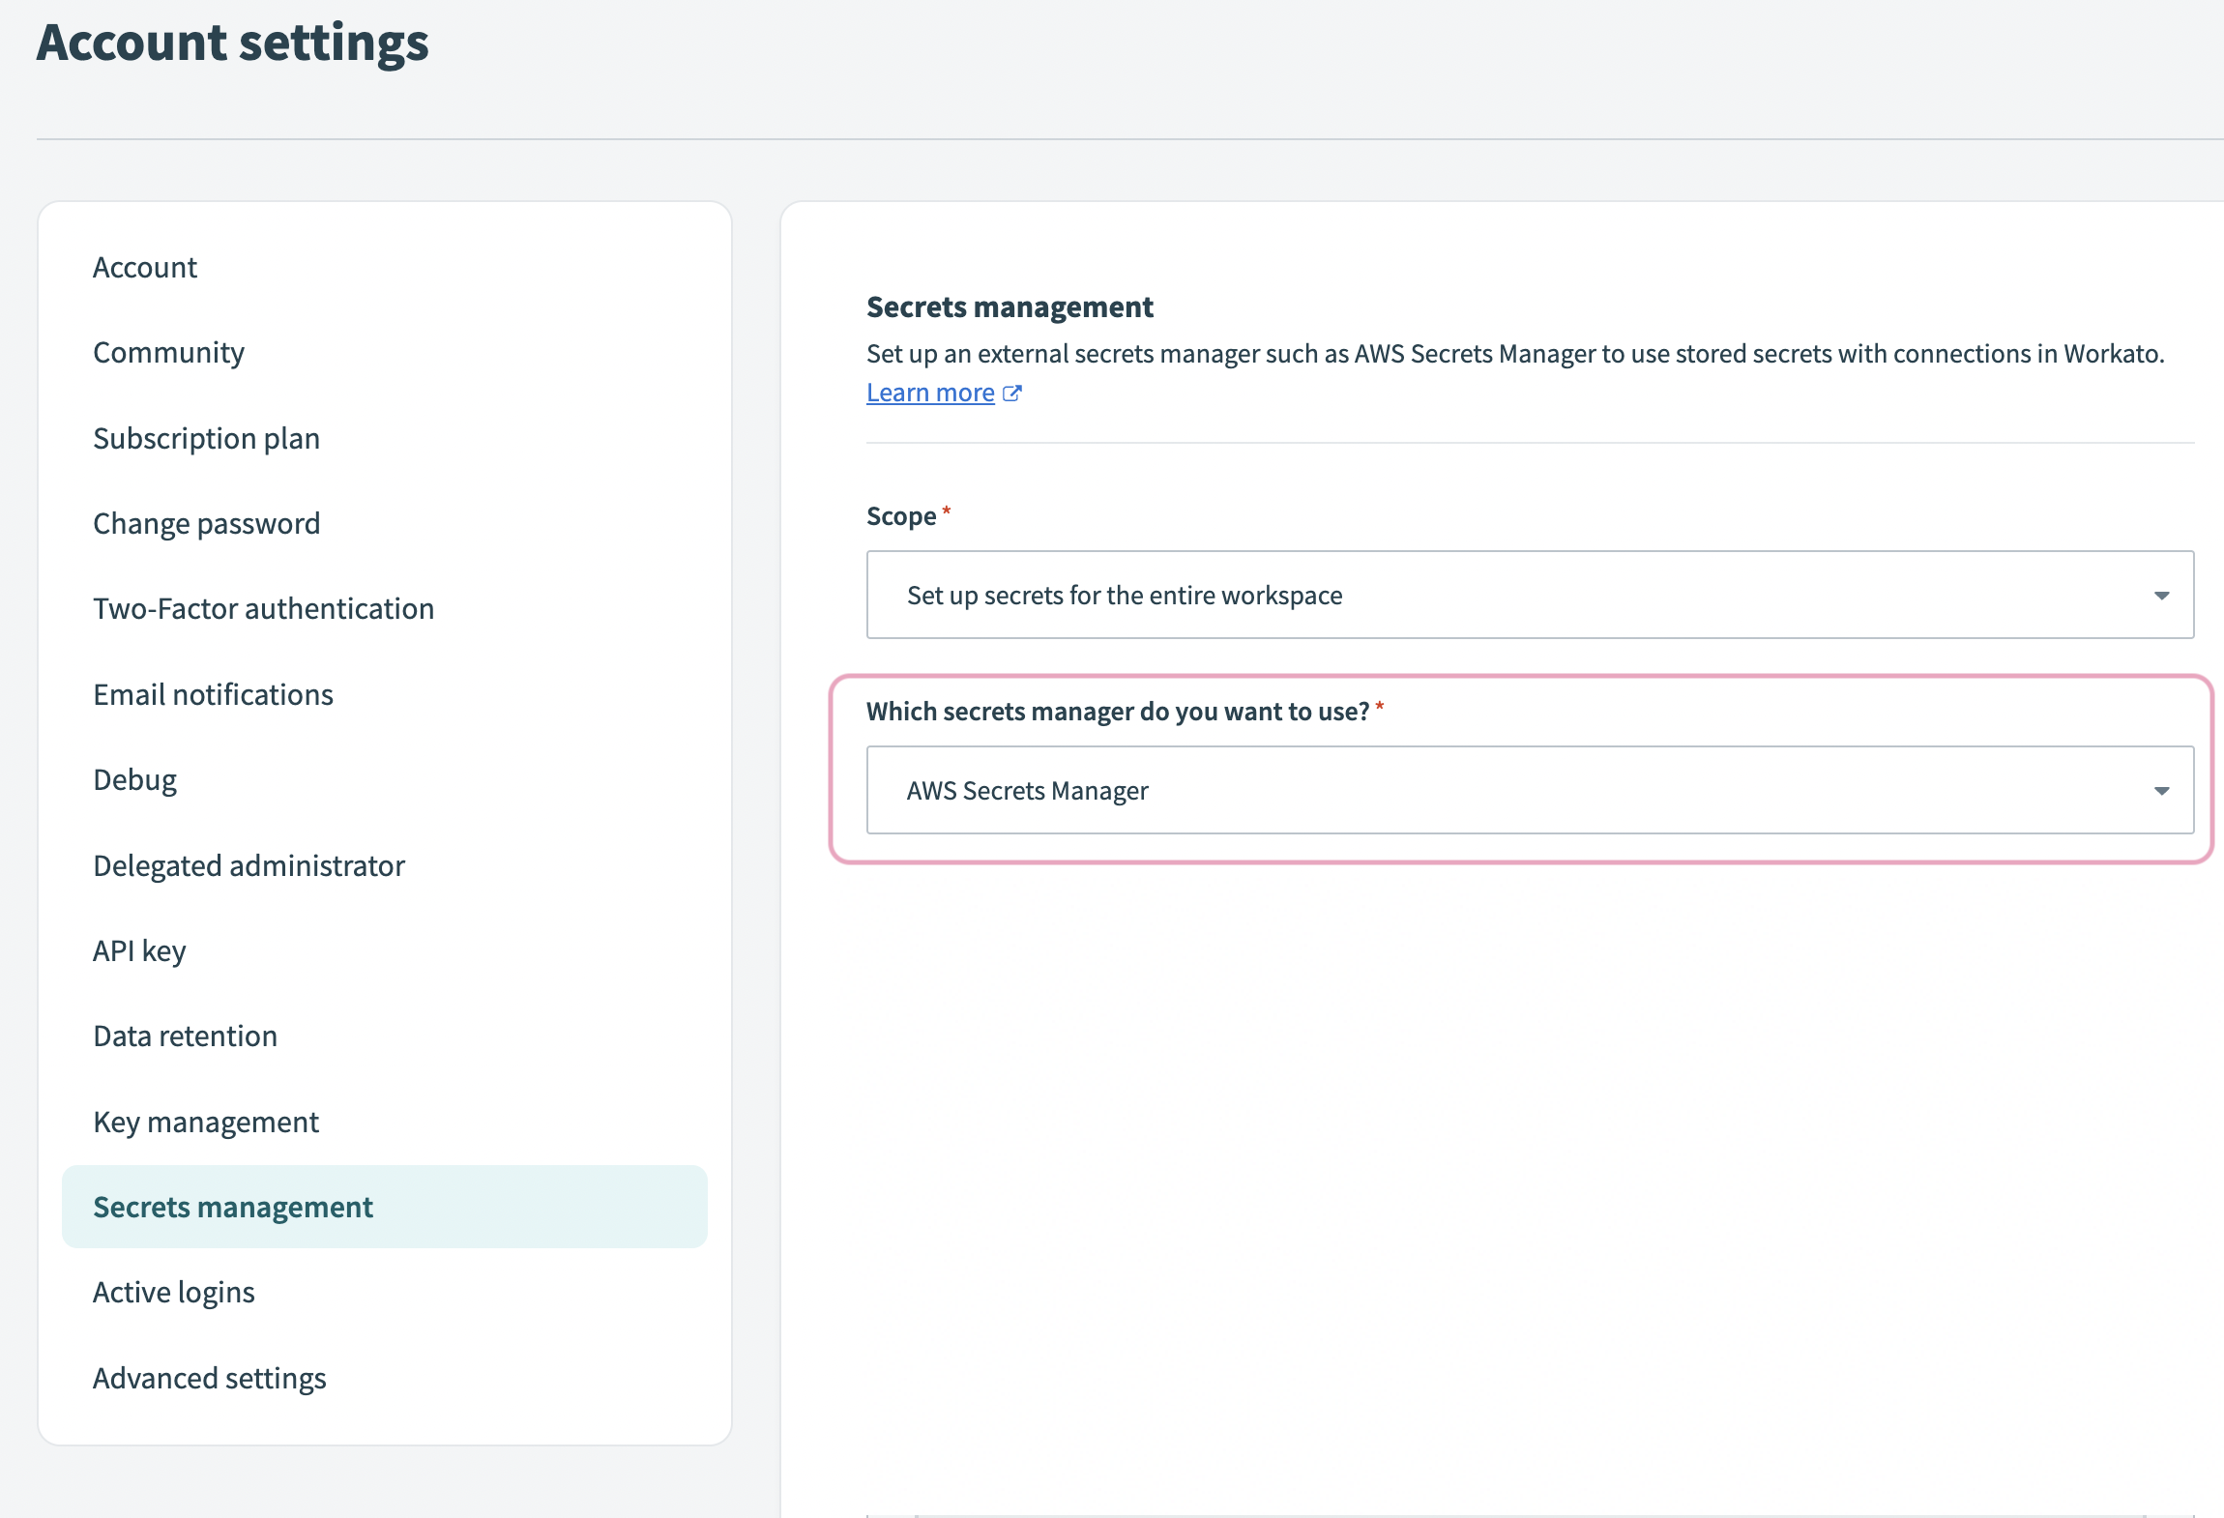This screenshot has height=1518, width=2224.
Task: Open Subscription plan page
Action: coord(206,439)
